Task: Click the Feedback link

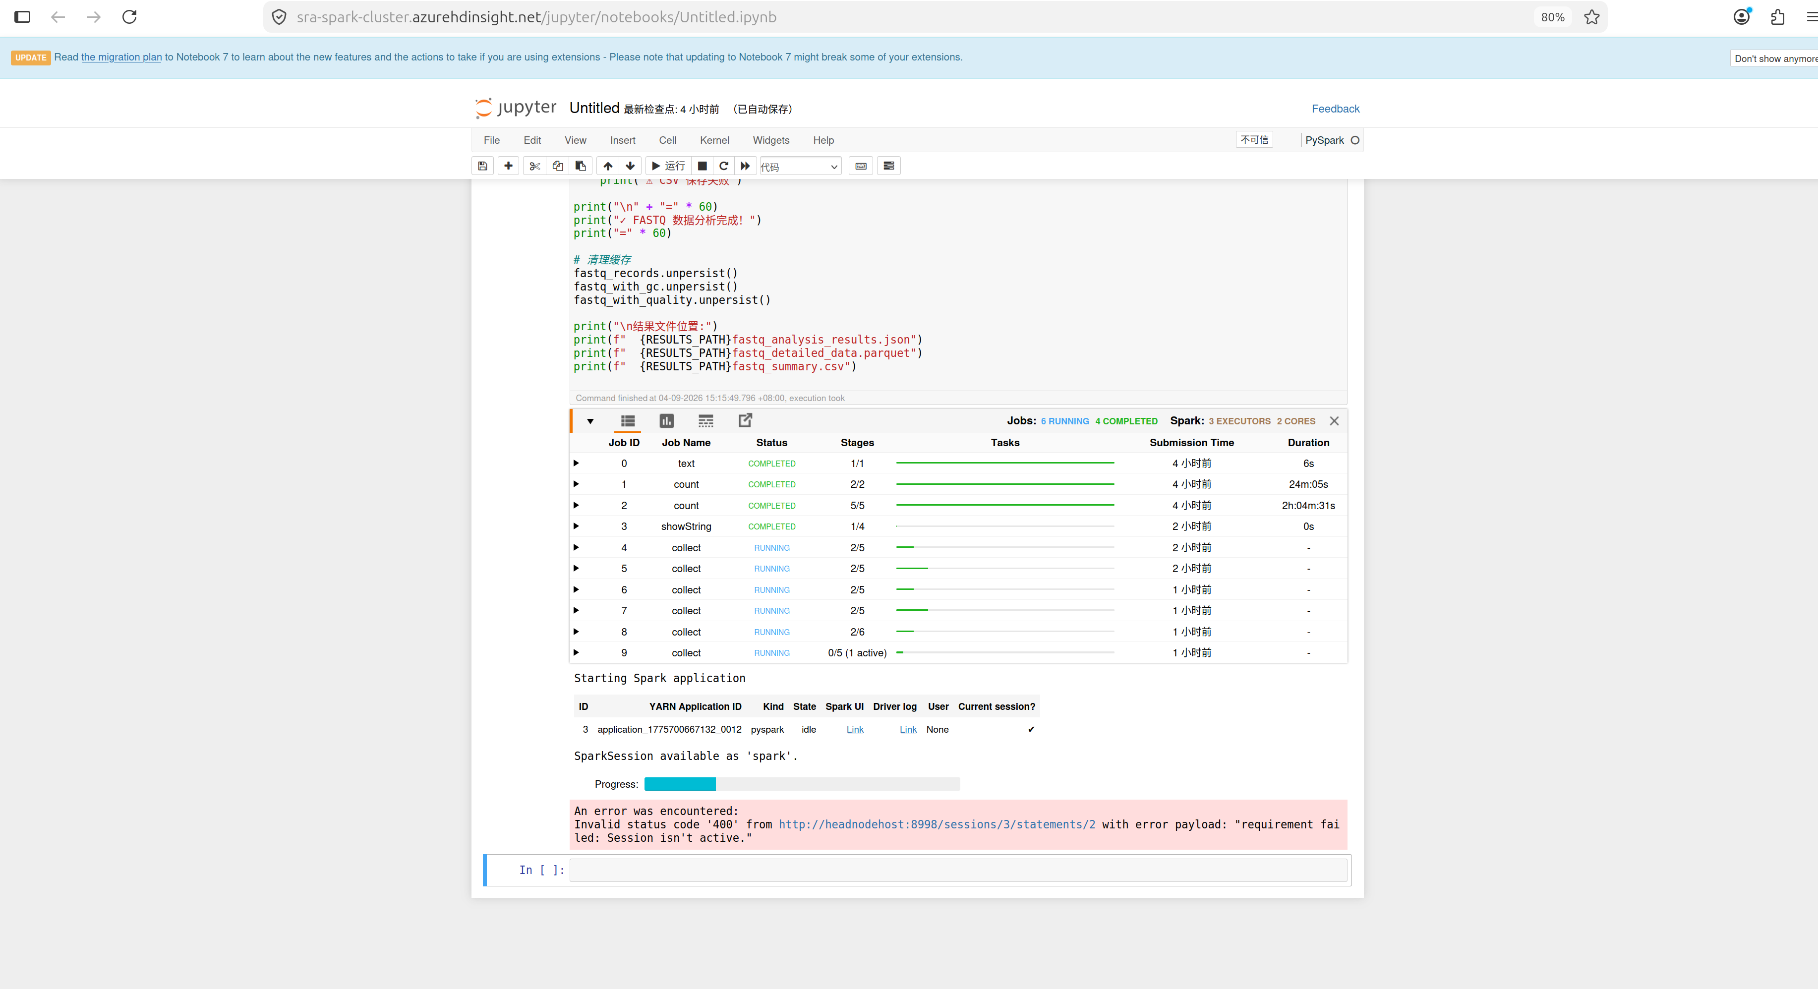Action: coord(1335,109)
